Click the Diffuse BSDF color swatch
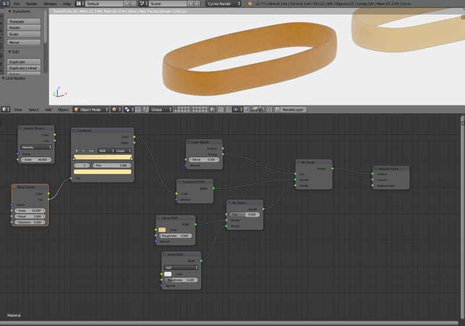465x326 pixels. [162, 230]
